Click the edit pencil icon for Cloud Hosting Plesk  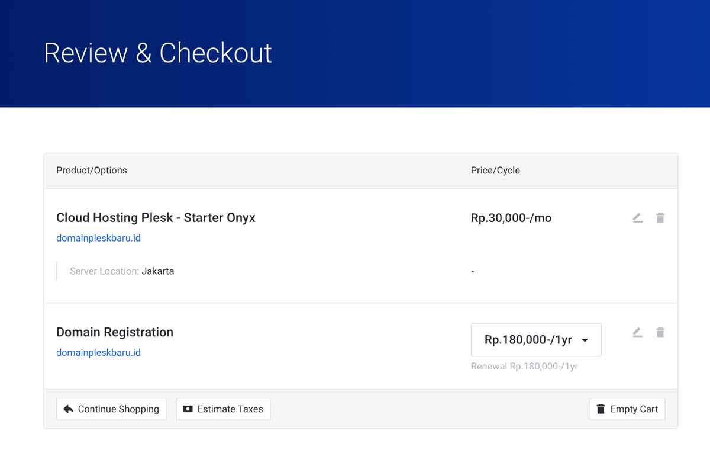pos(637,218)
